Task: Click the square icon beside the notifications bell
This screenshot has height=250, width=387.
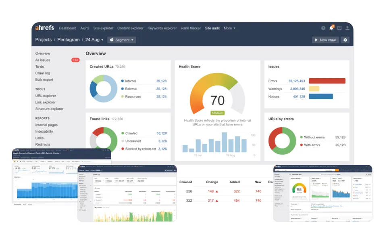Action: click(x=339, y=28)
